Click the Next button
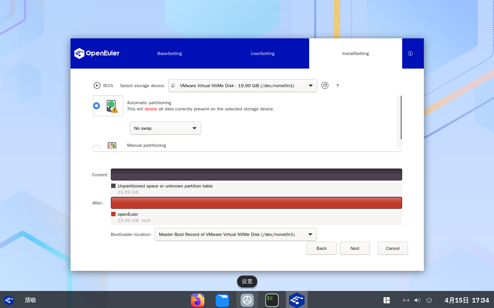This screenshot has width=494, height=308. [355, 248]
